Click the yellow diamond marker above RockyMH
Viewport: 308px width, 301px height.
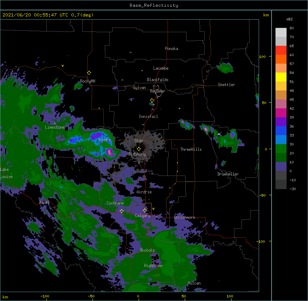89,73
